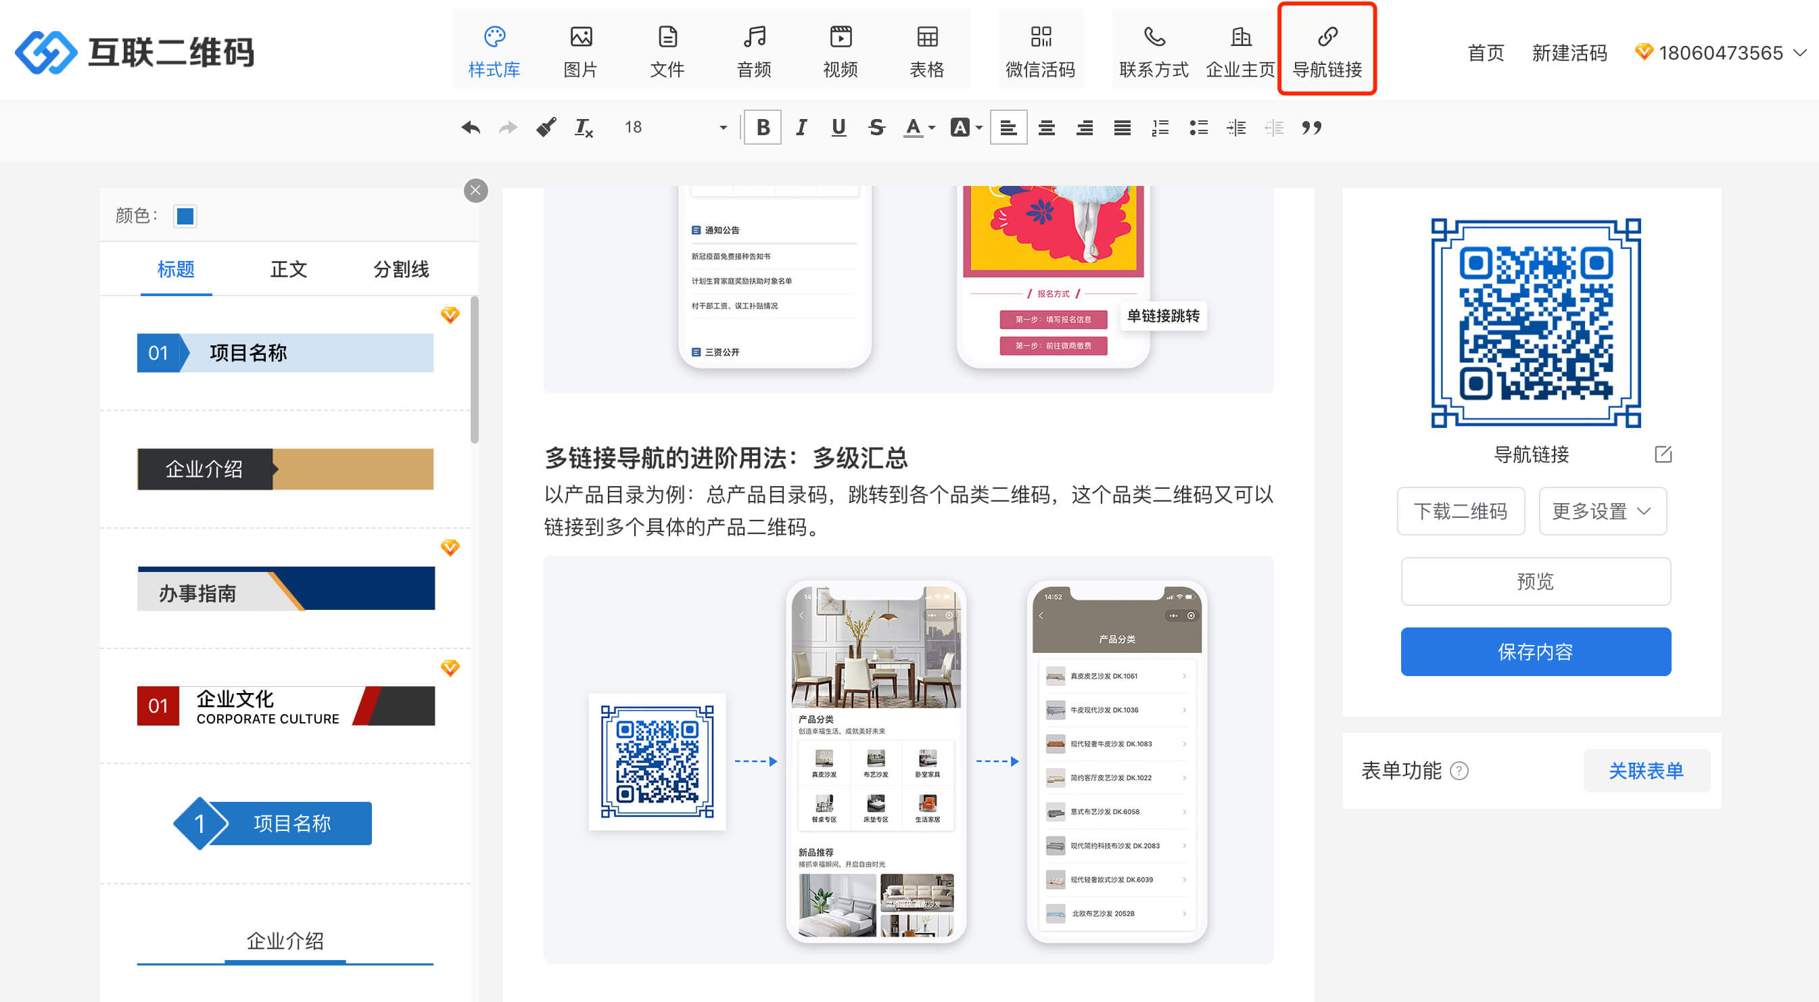The image size is (1819, 1002).
Task: Toggle underline formatting
Action: (x=838, y=128)
